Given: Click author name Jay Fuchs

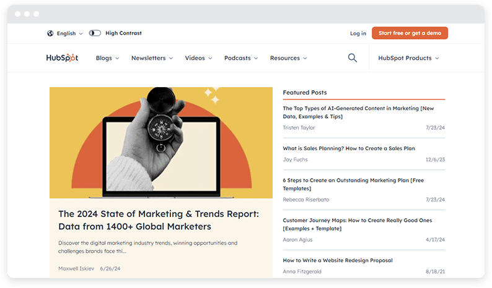Looking at the screenshot, I should [x=296, y=159].
